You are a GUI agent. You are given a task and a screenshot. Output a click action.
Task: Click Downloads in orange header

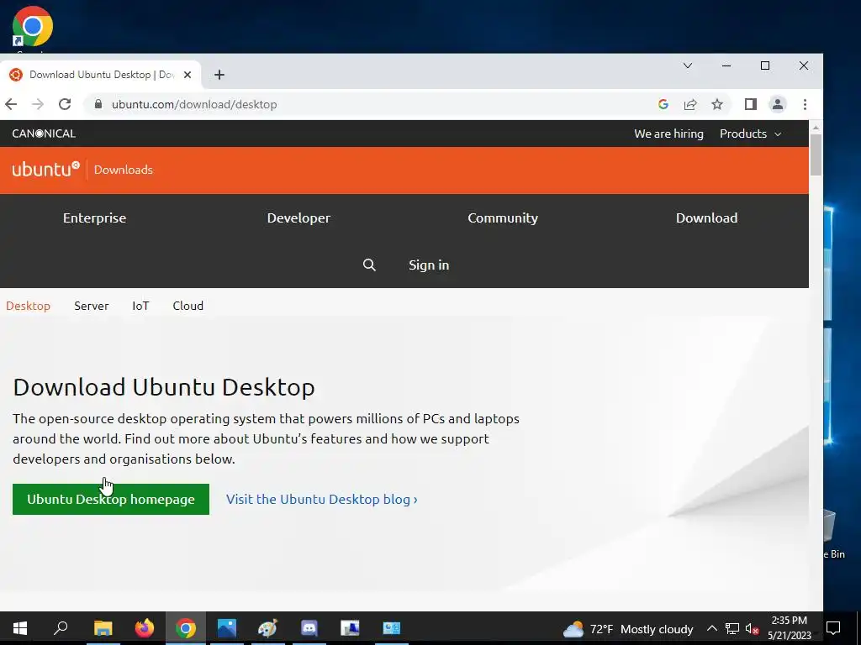click(x=124, y=170)
